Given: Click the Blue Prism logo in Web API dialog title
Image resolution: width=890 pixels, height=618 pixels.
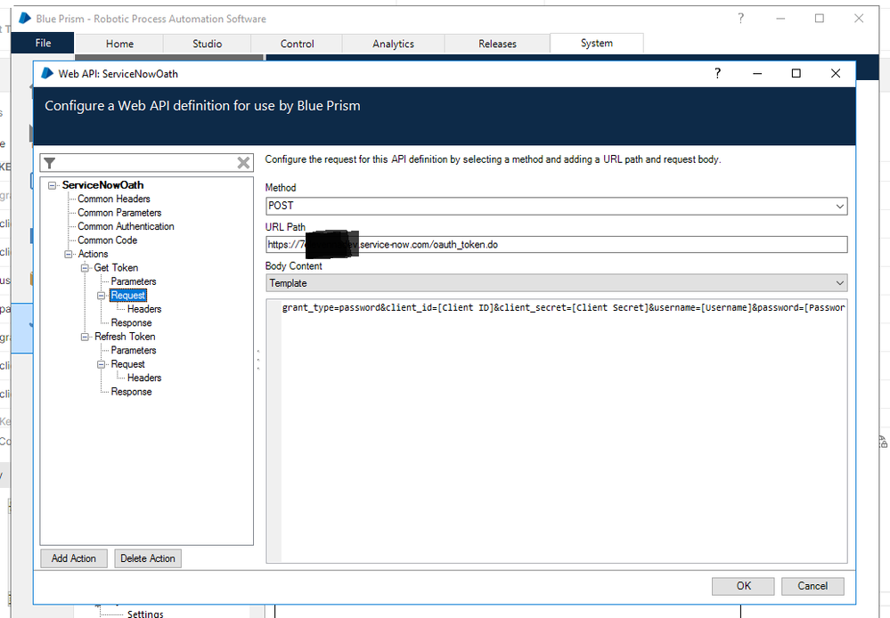Looking at the screenshot, I should (47, 74).
